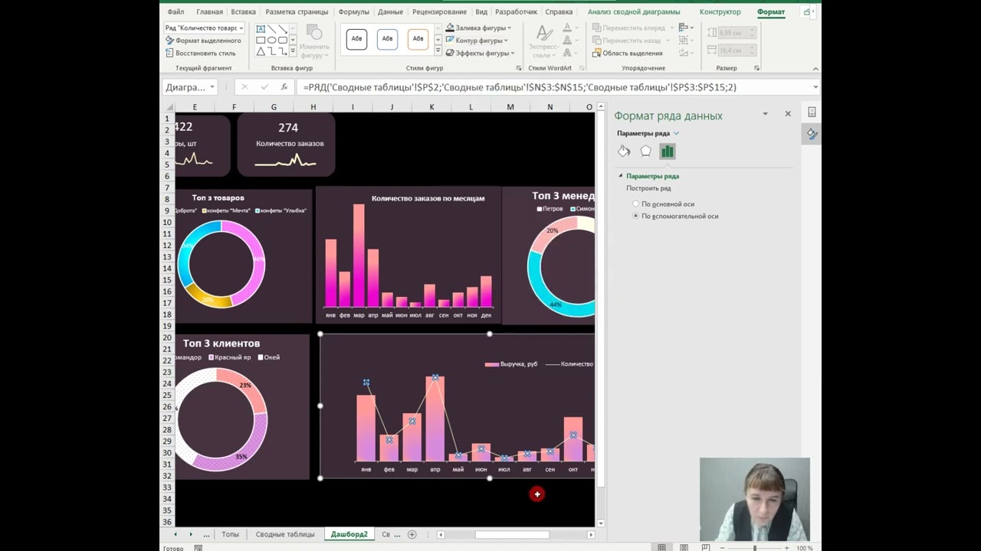
Task: Insert a rectangle shape from gallery
Action: pyautogui.click(x=261, y=41)
